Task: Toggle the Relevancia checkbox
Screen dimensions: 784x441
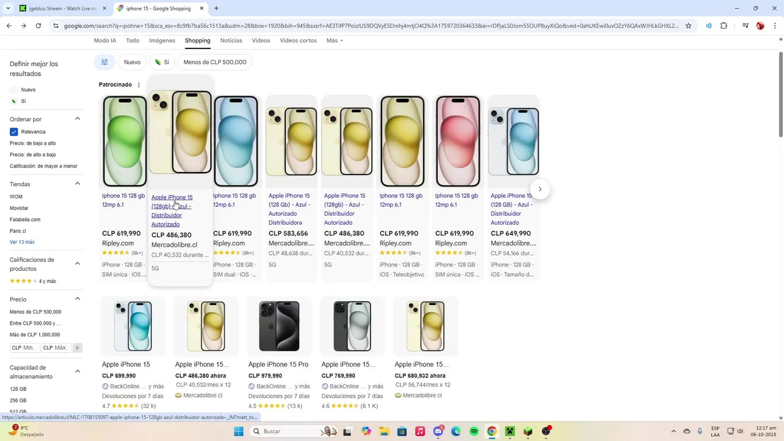Action: [13, 132]
